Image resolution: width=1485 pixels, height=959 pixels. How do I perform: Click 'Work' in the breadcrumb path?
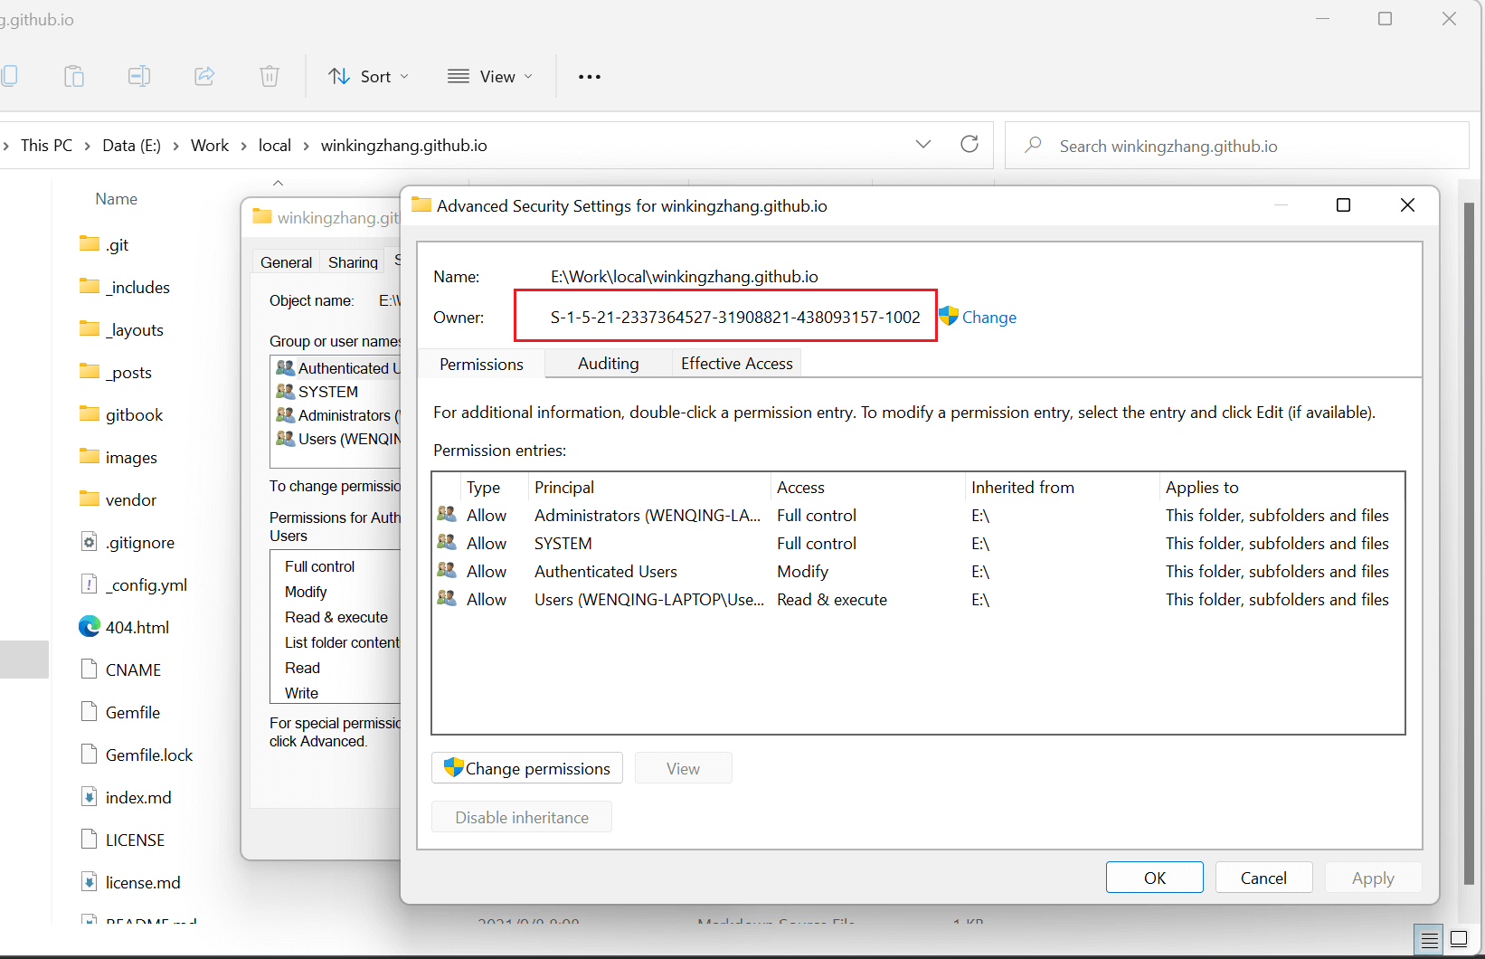[x=210, y=146]
